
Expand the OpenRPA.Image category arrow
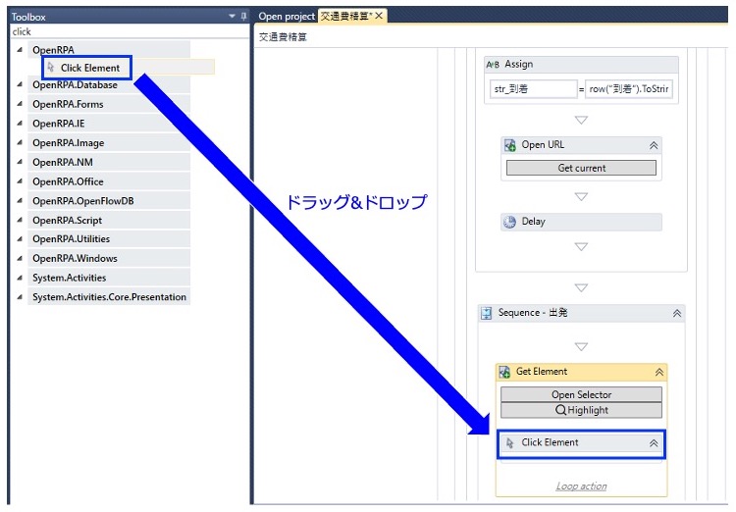20,142
